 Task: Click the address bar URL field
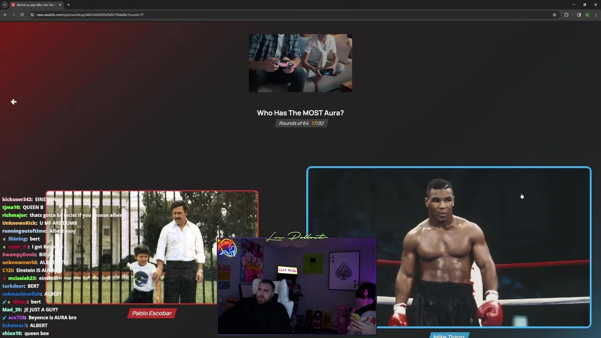click(x=291, y=15)
